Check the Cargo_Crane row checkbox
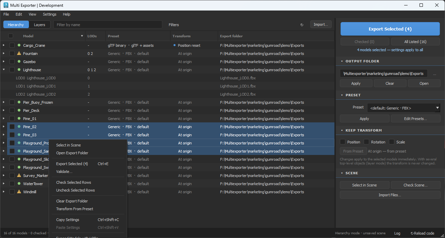This screenshot has height=238, width=445. pos(12,45)
